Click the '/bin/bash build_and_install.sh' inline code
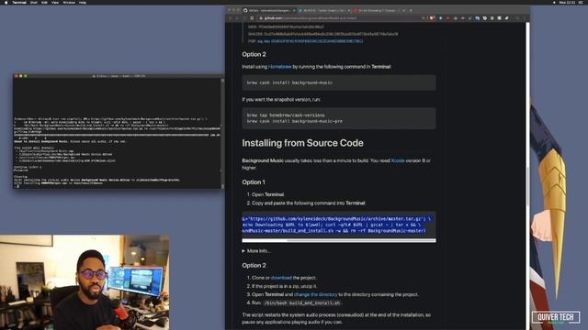This screenshot has width=588, height=330. [x=301, y=302]
